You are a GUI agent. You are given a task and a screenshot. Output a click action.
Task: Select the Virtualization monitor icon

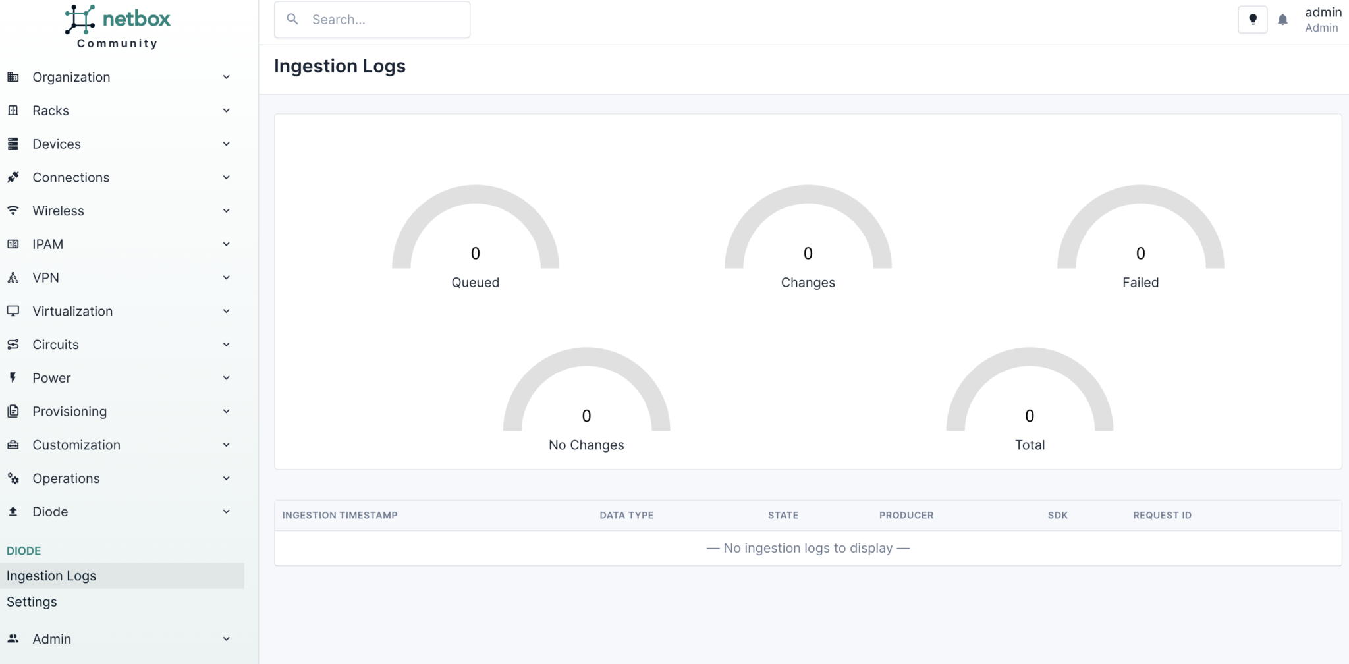(13, 311)
